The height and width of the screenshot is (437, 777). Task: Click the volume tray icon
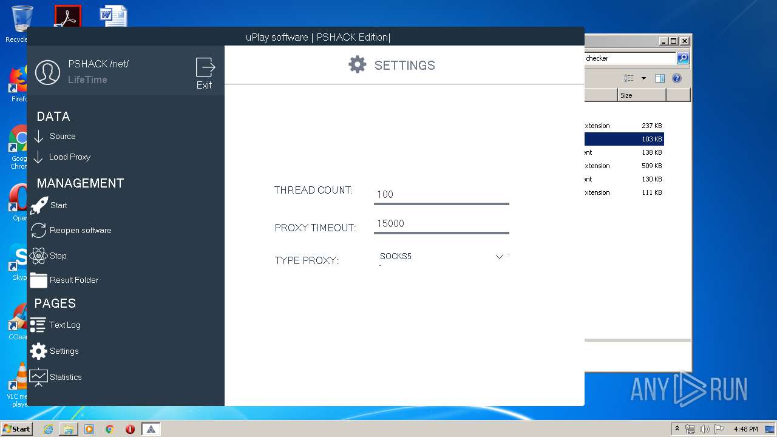[x=705, y=429]
